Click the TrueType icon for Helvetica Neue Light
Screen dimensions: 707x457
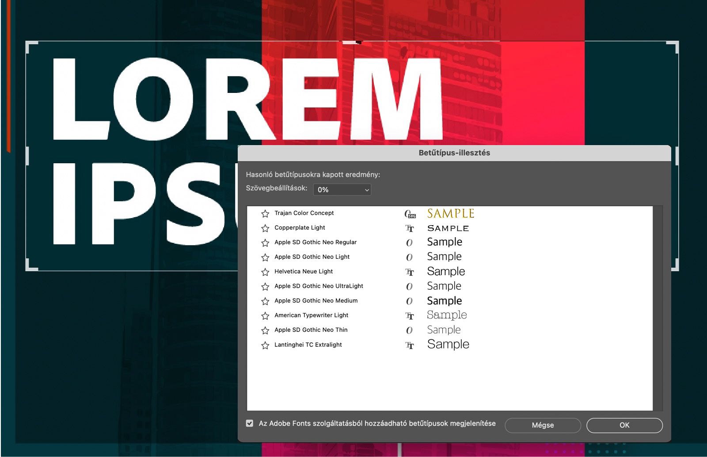pos(410,272)
